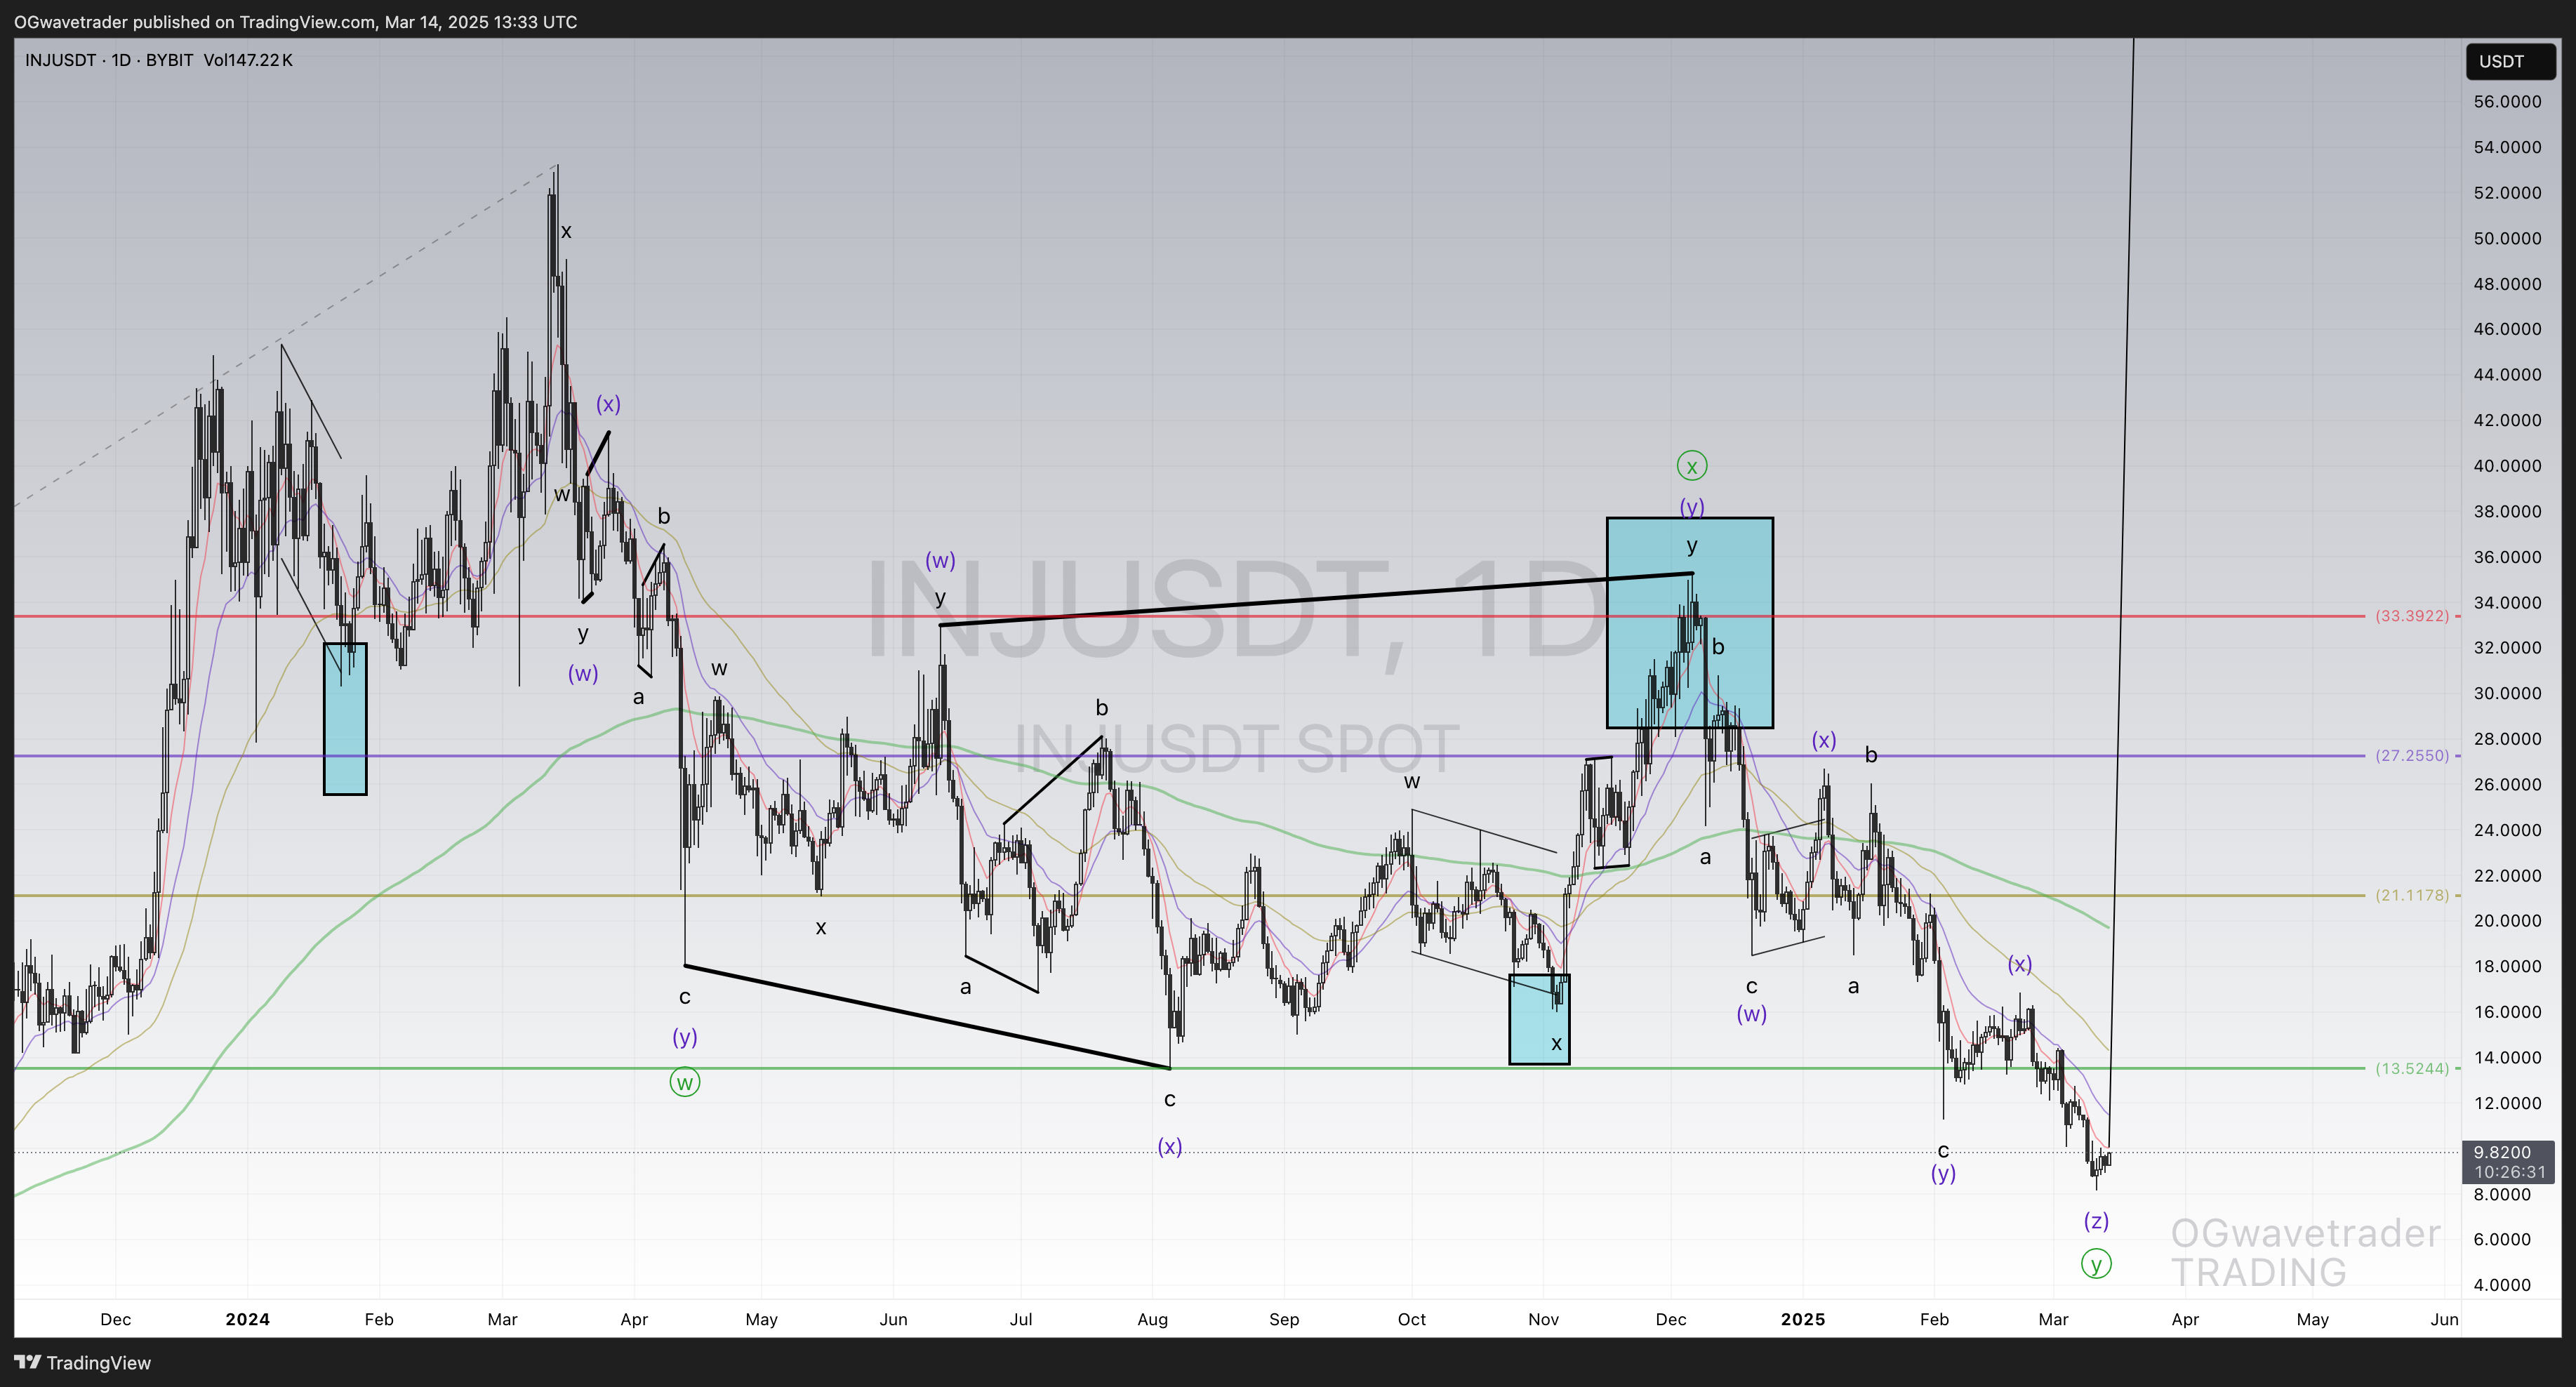Screen dimensions: 2576x1387
Task: Click the bar countdown timer 10:26:31
Action: pos(2509,1172)
